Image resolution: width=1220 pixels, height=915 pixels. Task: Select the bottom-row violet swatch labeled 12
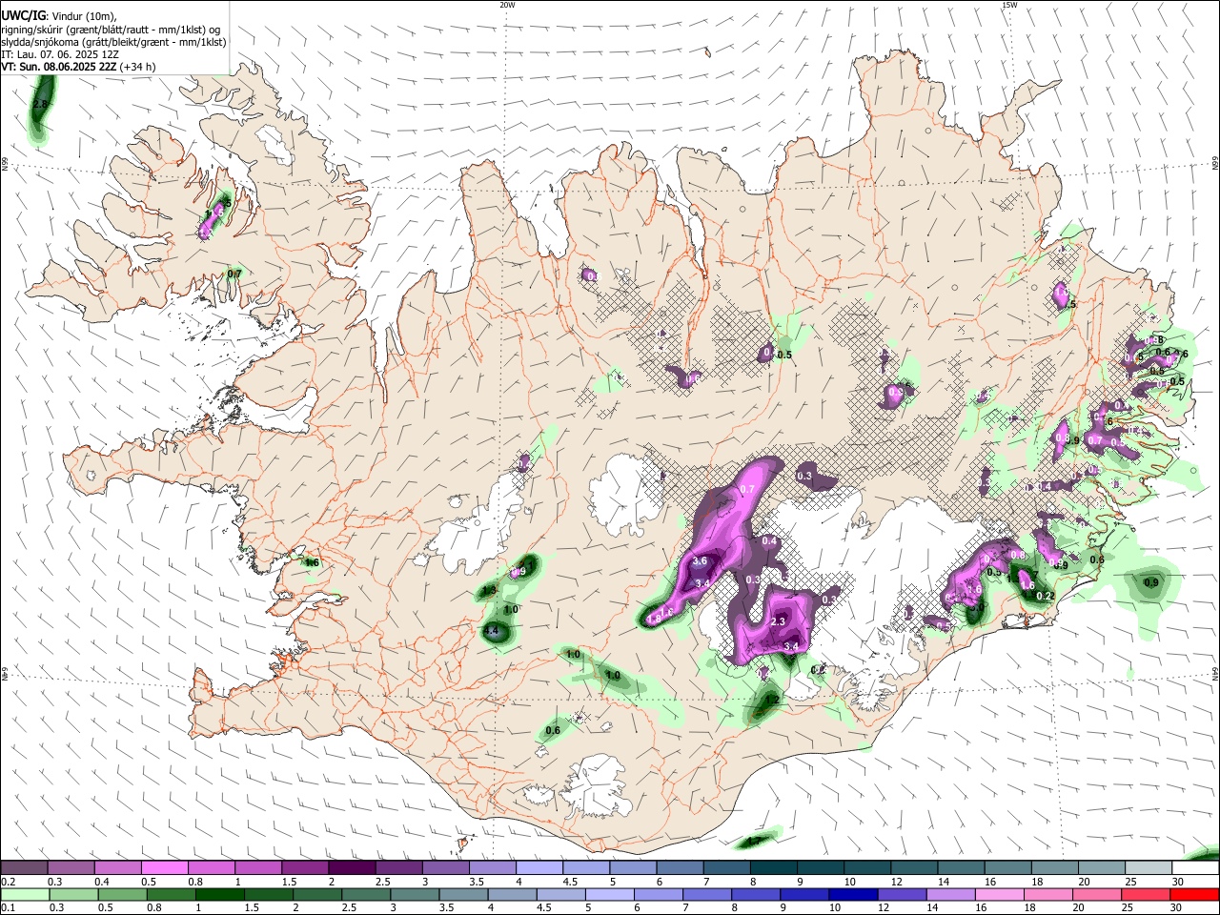tap(903, 894)
